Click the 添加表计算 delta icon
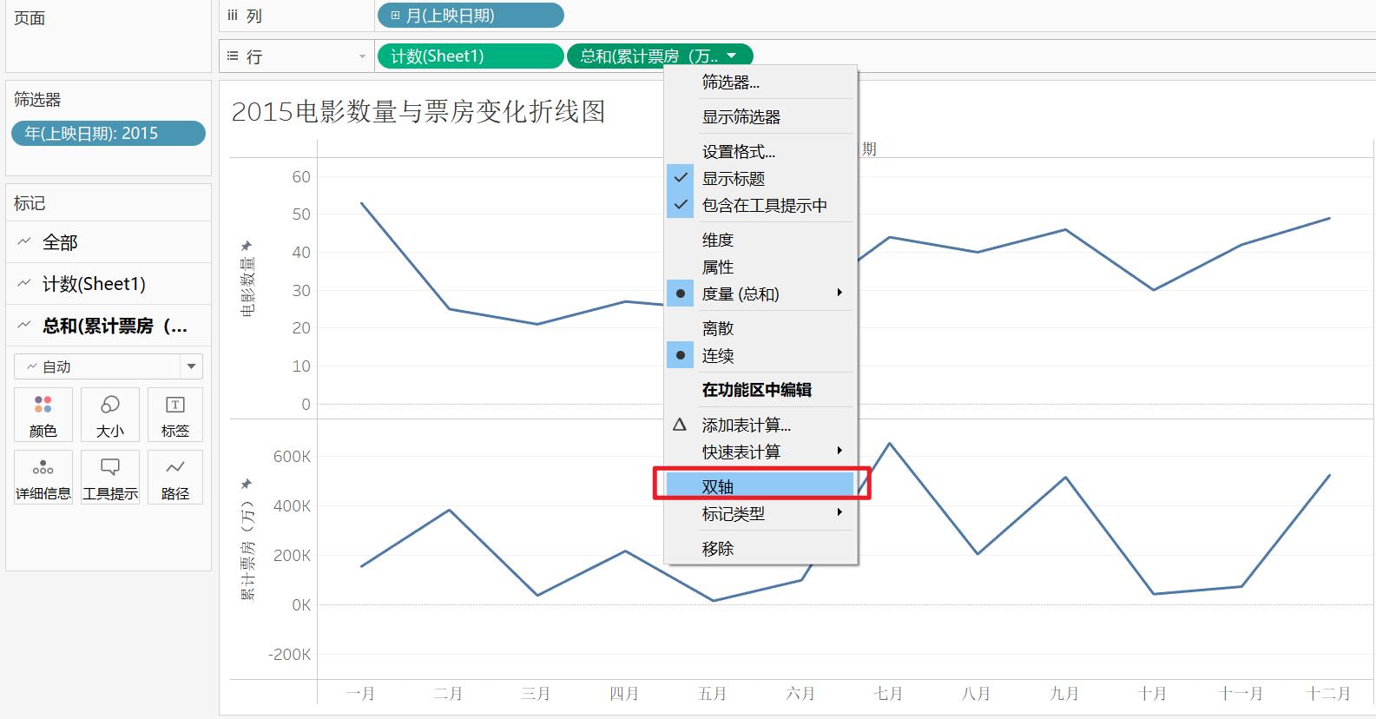 tap(680, 425)
